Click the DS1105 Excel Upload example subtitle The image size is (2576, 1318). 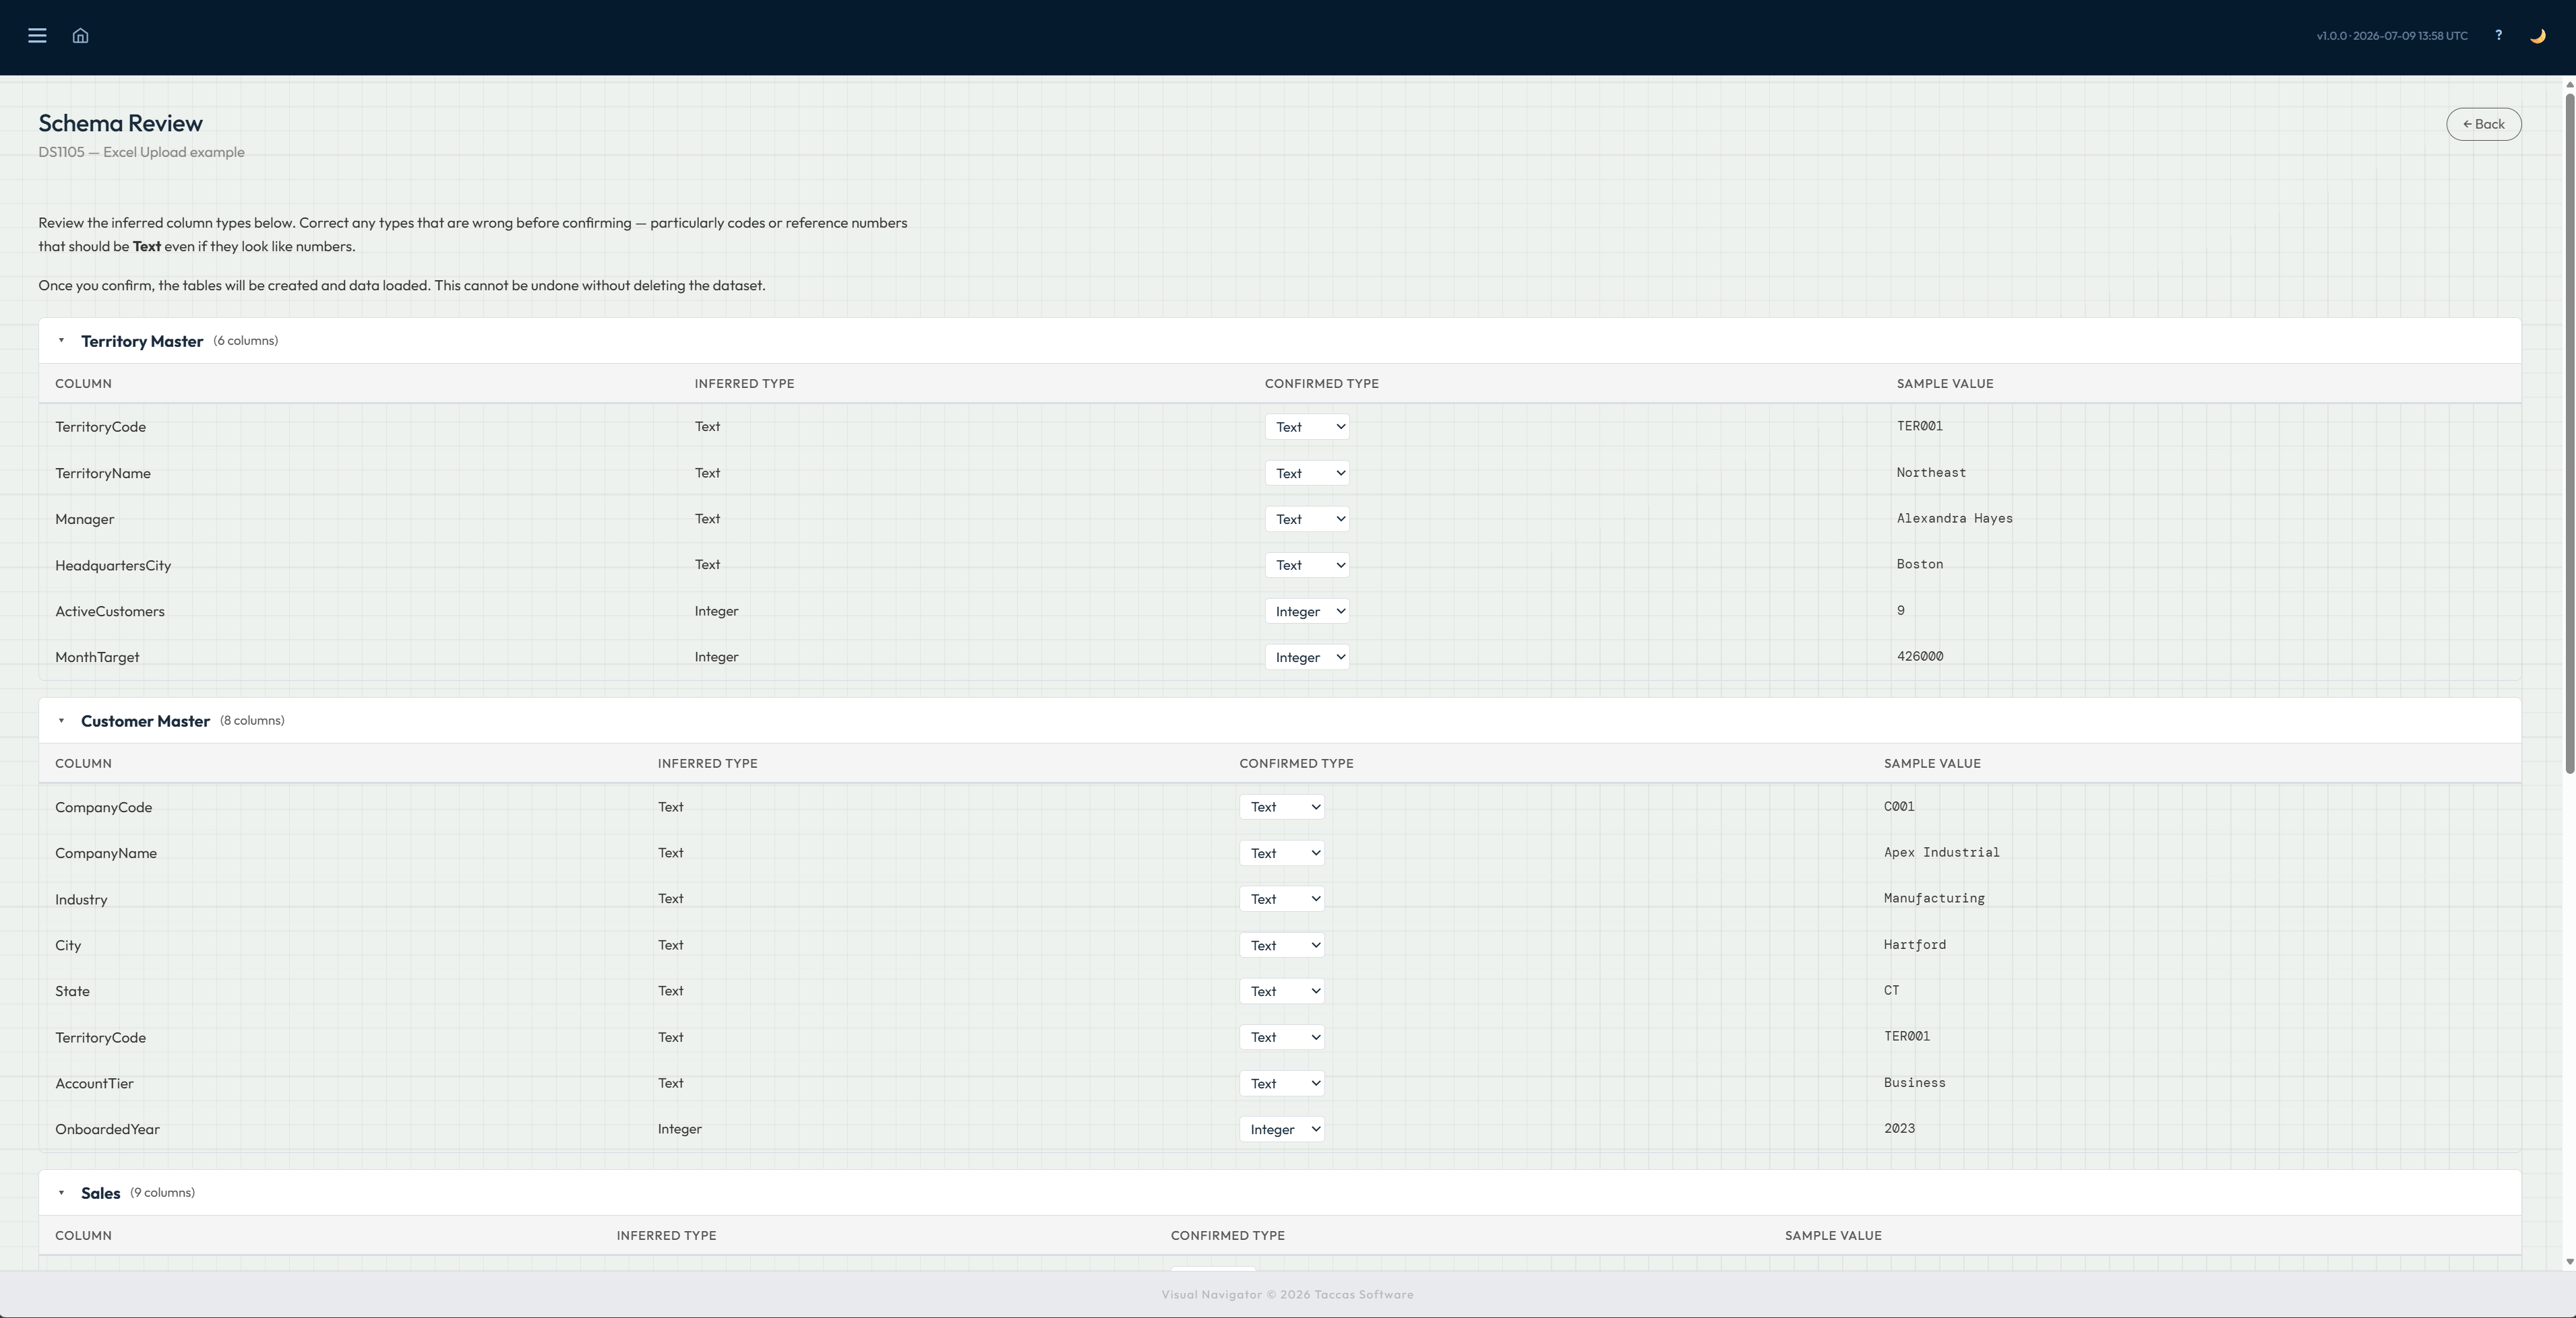(x=141, y=152)
